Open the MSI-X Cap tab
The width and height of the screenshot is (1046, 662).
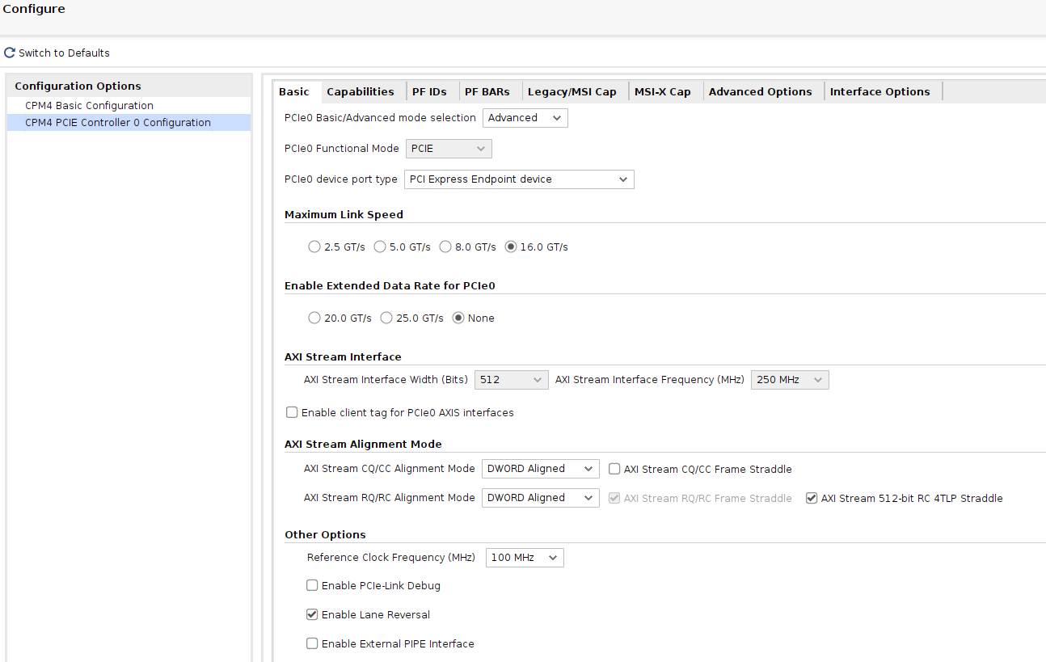(x=663, y=91)
